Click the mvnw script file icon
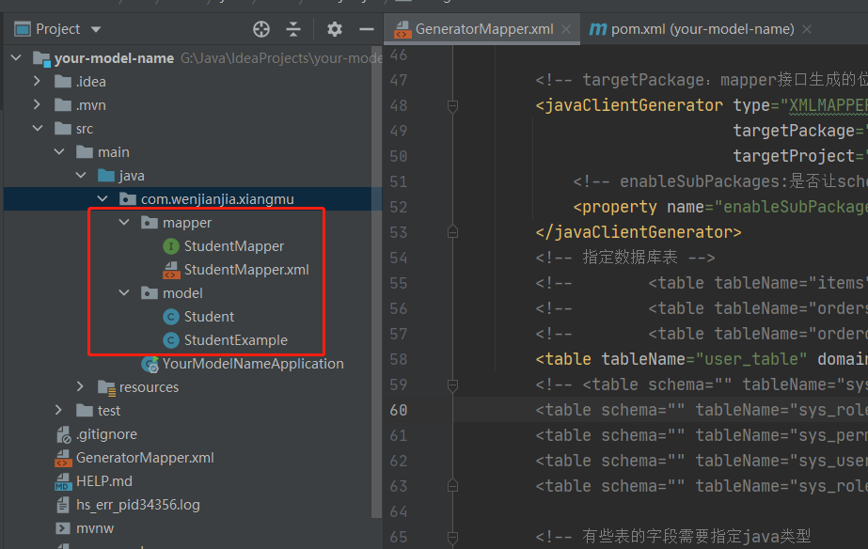This screenshot has height=549, width=868. pos(63,528)
